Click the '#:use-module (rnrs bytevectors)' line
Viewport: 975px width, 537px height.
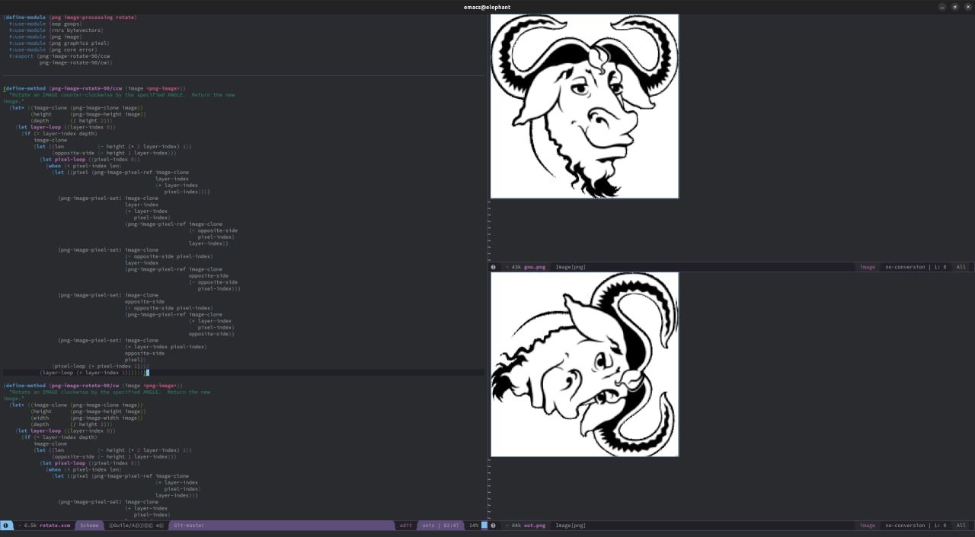point(58,30)
